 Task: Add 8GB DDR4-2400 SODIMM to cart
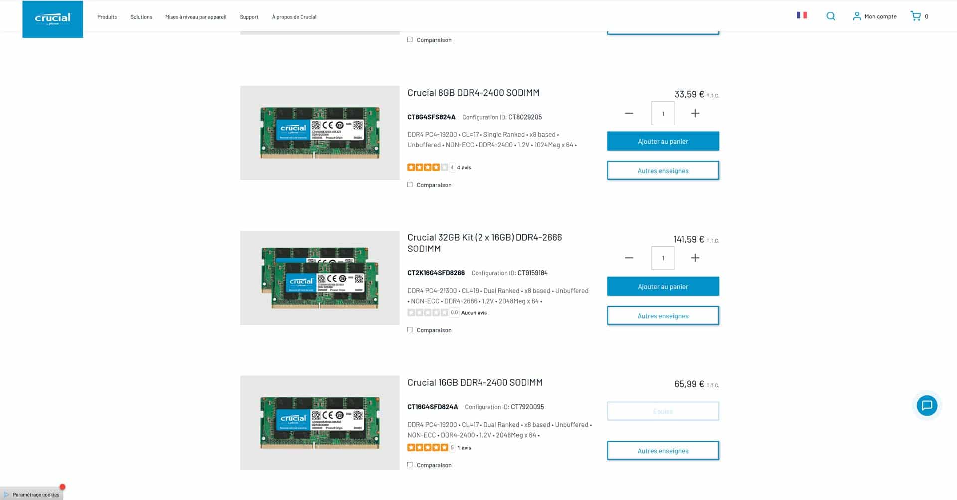[663, 141]
